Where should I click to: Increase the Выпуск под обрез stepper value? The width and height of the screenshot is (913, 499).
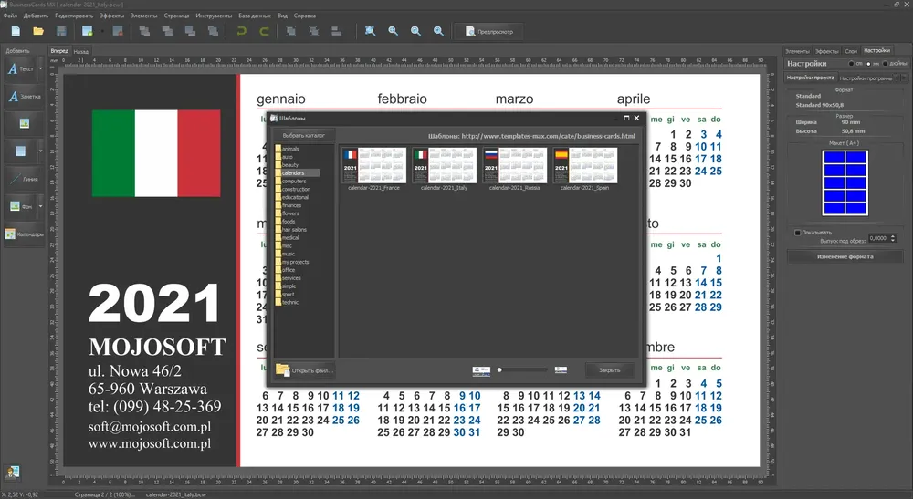coord(893,236)
